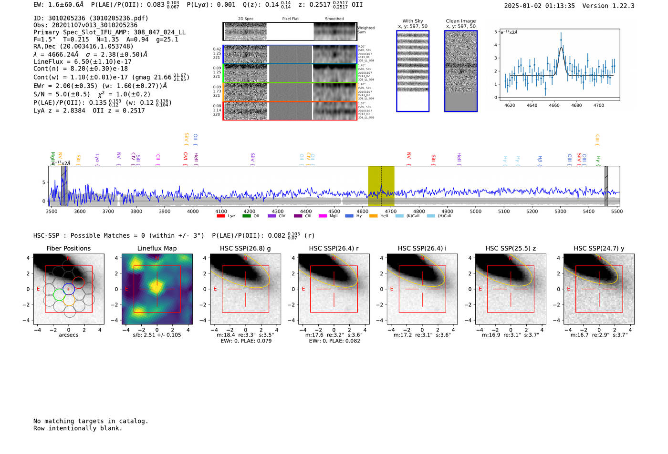Select the HSC SSP(24.7) y image
The width and height of the screenshot is (668, 454).
coord(599,289)
